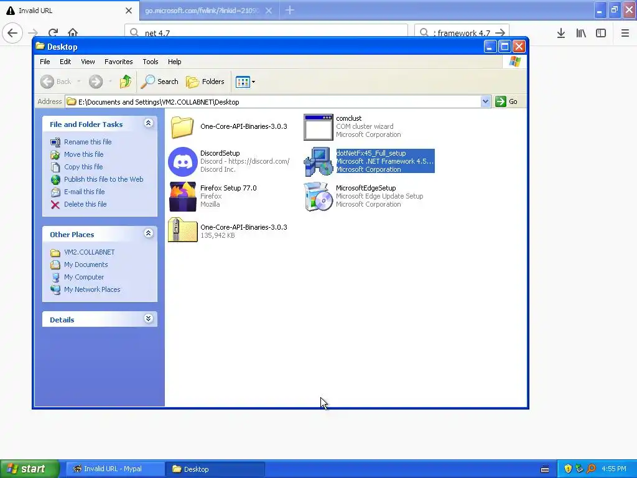Click the browser search box framework 4.7
Image resolution: width=637 pixels, height=478 pixels.
click(462, 32)
